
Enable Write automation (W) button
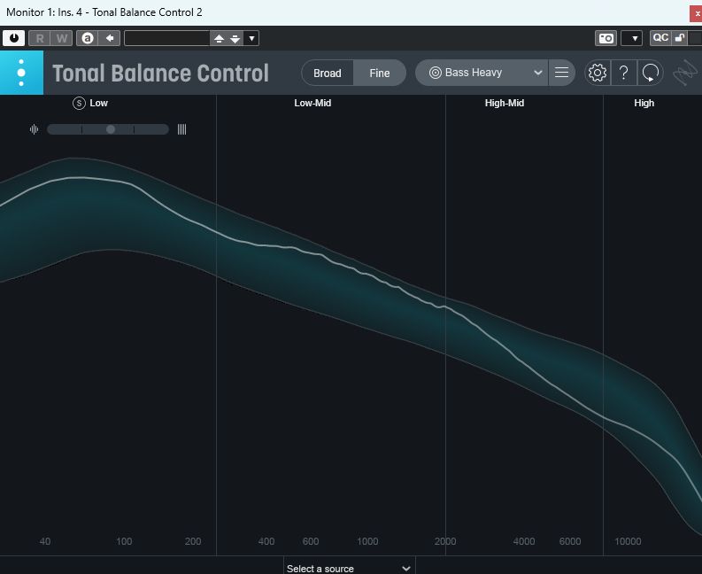(x=62, y=38)
